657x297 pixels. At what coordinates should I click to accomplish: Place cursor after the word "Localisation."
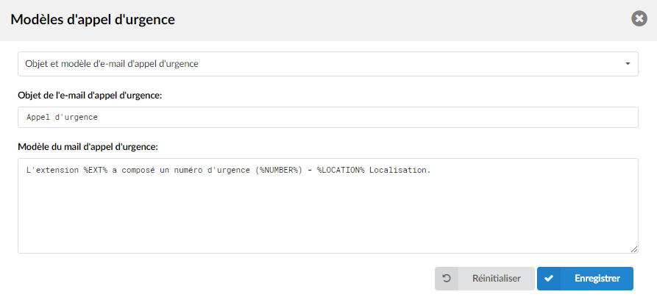pos(431,171)
